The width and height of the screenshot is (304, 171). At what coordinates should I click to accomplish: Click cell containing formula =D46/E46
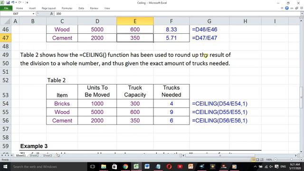pos(209,29)
